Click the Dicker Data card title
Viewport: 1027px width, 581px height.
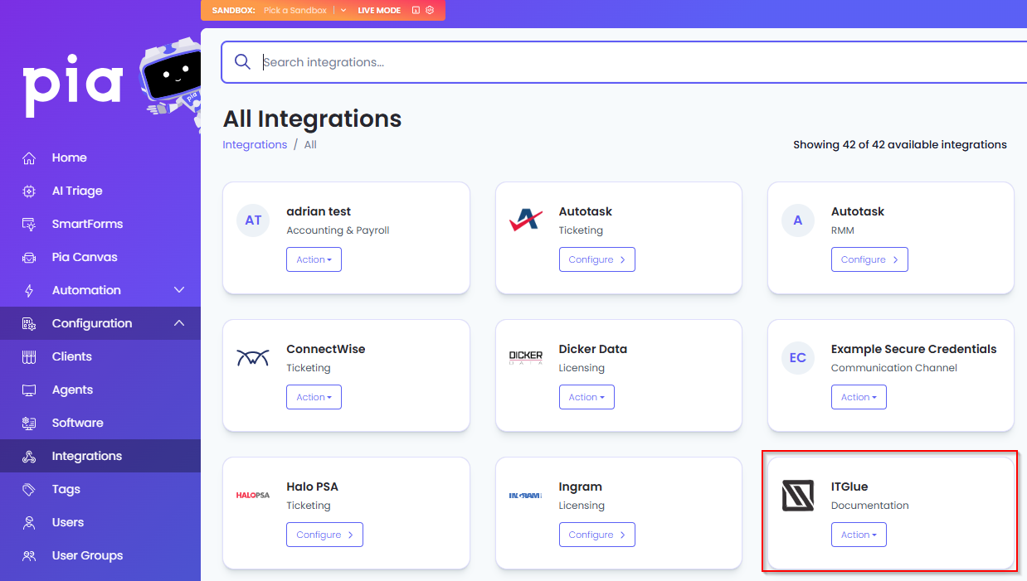[x=593, y=349]
